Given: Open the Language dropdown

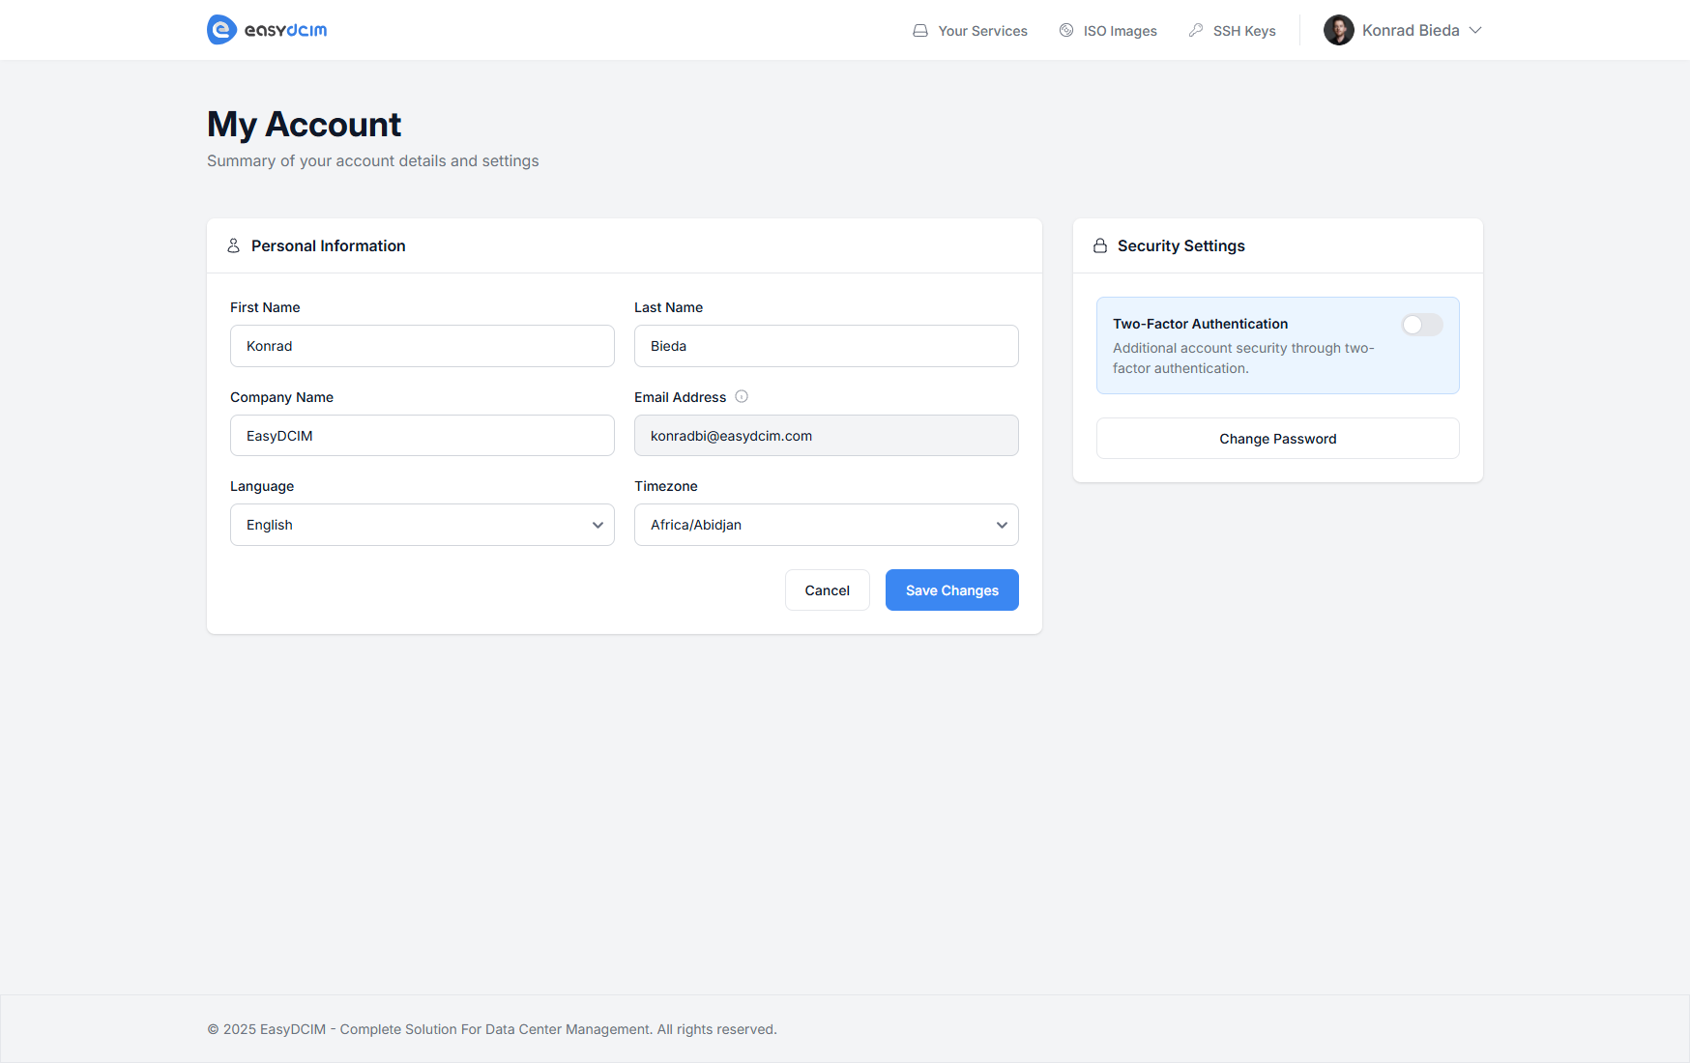Looking at the screenshot, I should [422, 525].
